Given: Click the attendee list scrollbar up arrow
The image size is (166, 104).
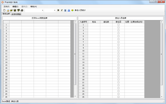Looking at the screenshot, I should coord(162,22).
